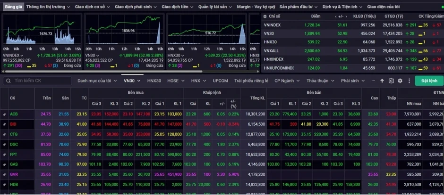Toggle the pin icon for GAS
The width and height of the screenshot is (444, 195).
click(x=4, y=164)
